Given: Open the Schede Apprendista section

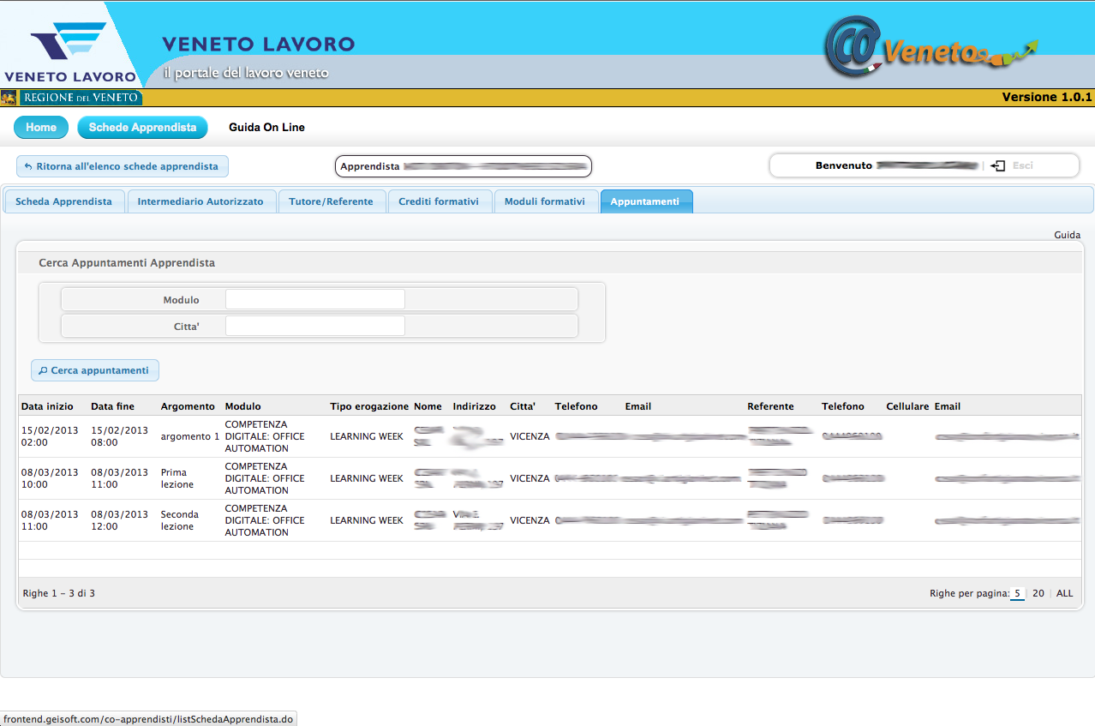Looking at the screenshot, I should [x=142, y=128].
